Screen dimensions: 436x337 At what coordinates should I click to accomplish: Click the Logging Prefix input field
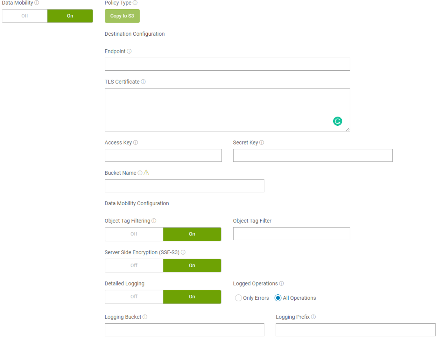[355, 330]
